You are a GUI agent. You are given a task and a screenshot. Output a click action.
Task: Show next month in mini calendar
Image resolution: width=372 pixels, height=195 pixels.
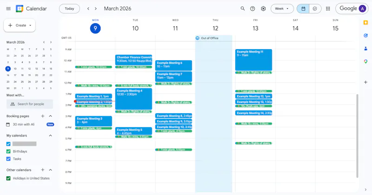tap(51, 42)
